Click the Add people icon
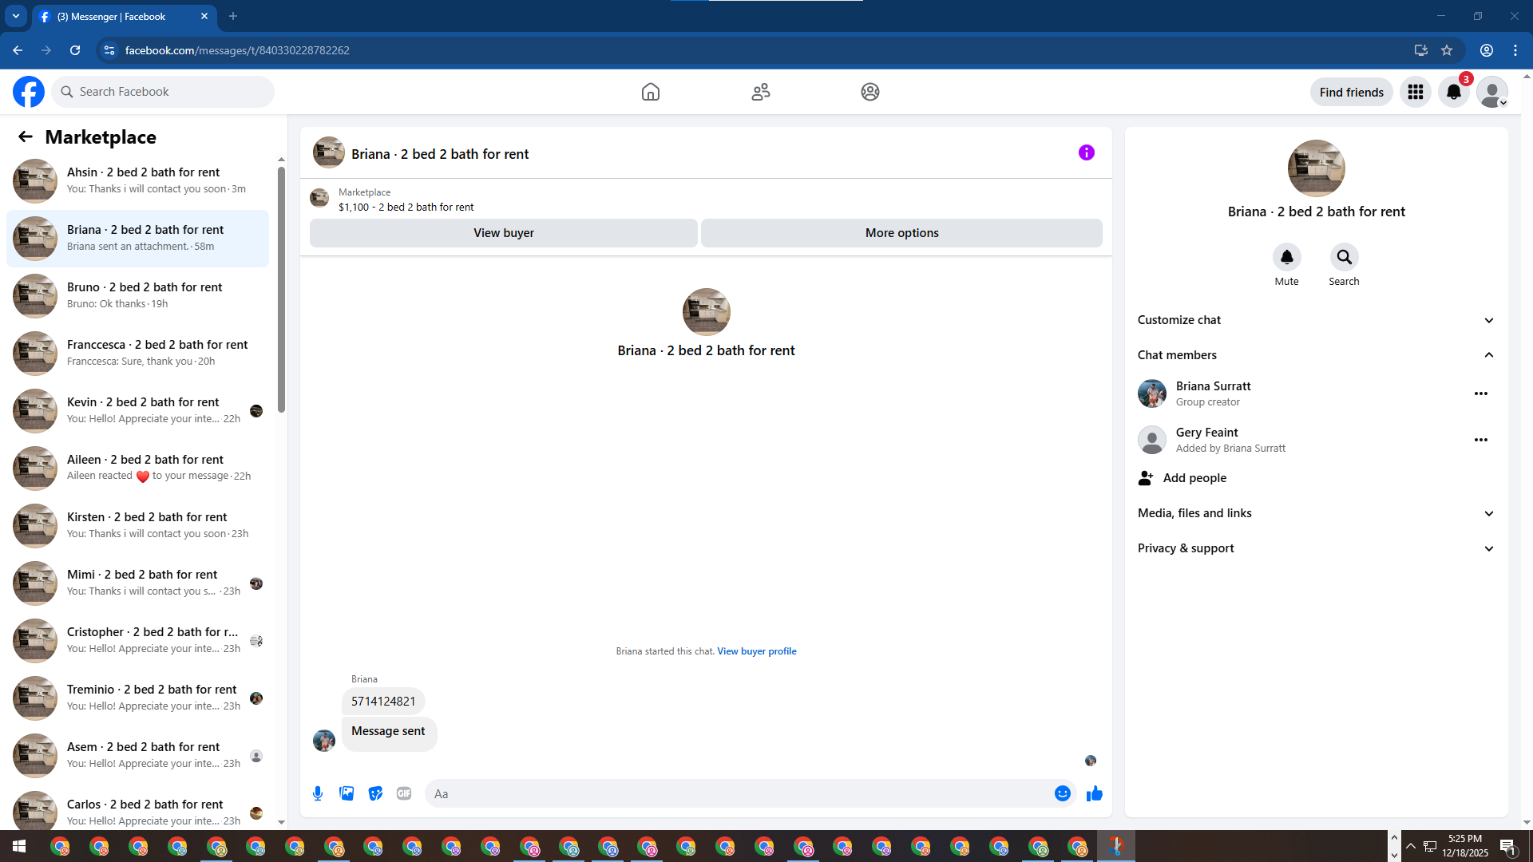 coord(1146,478)
